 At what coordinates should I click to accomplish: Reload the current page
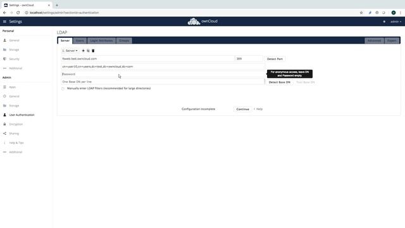18,13
